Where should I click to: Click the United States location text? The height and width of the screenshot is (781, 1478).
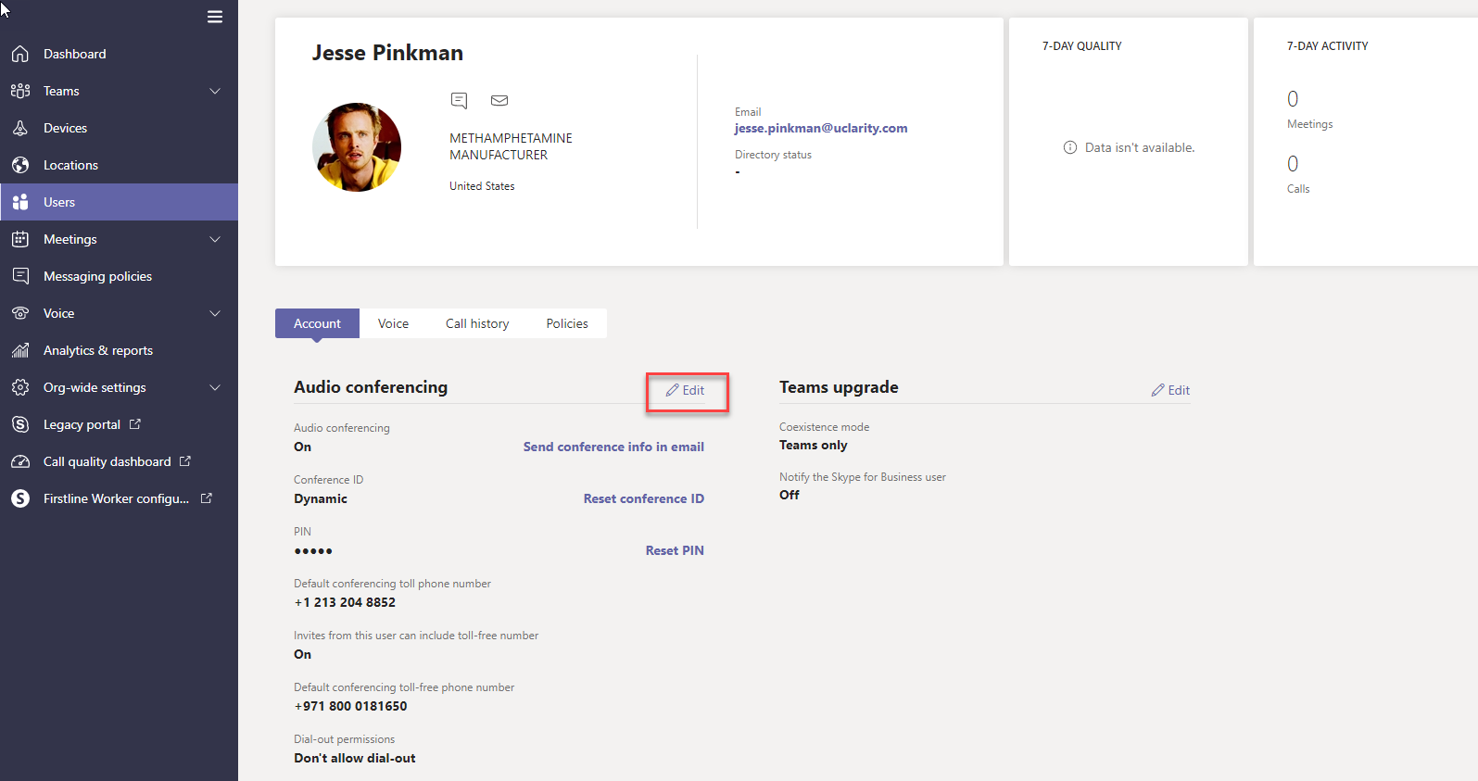tap(482, 186)
